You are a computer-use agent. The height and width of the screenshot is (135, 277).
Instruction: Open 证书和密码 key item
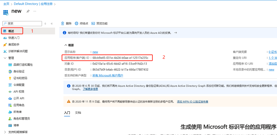20,78
